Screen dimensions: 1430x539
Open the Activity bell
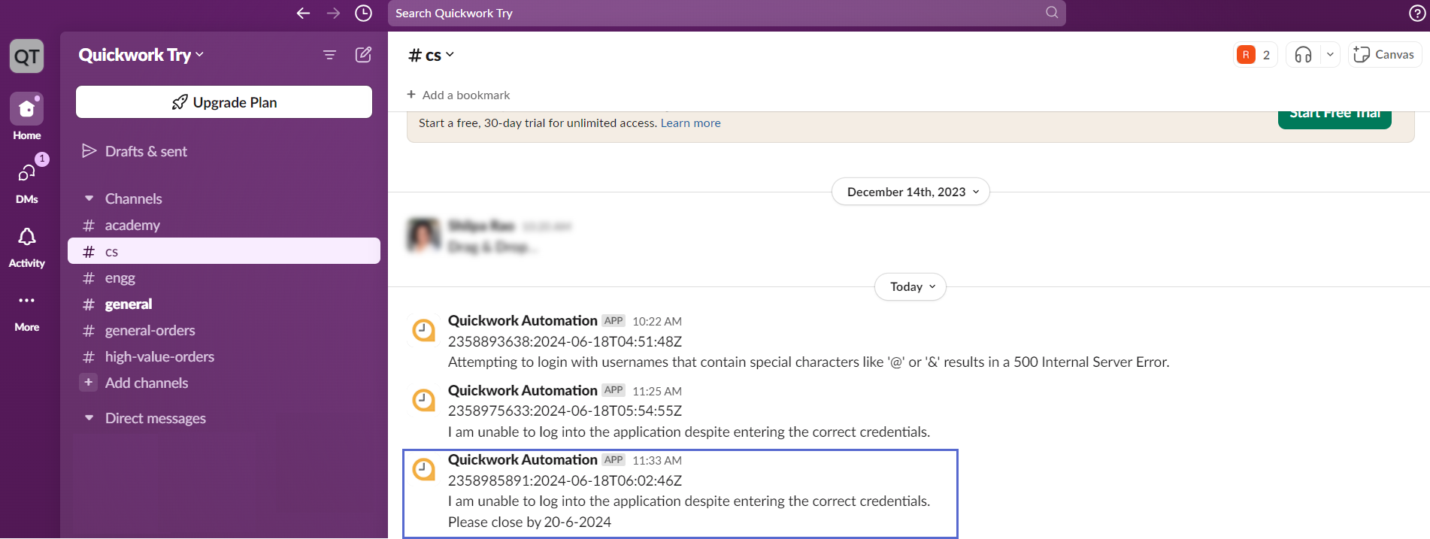27,247
